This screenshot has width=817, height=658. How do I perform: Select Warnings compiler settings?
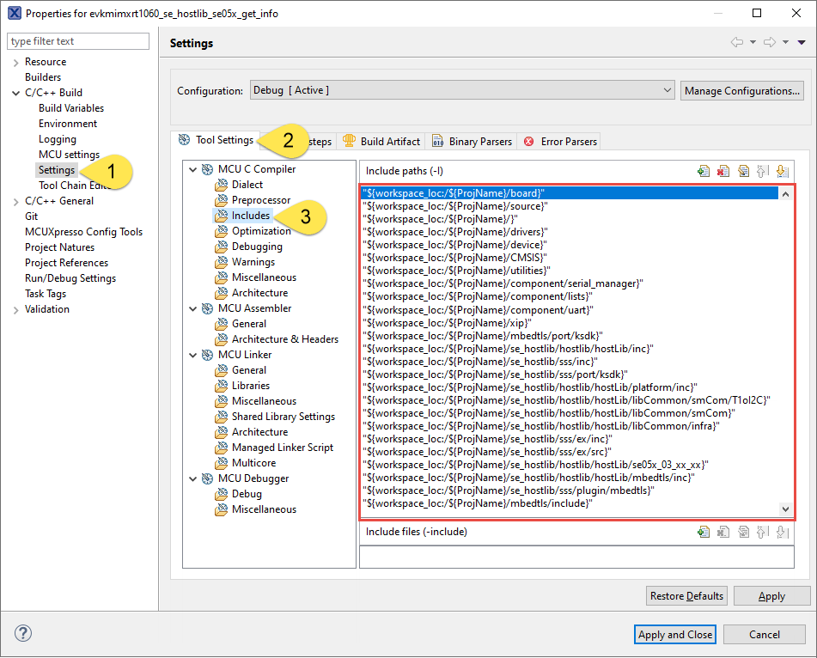coord(253,262)
